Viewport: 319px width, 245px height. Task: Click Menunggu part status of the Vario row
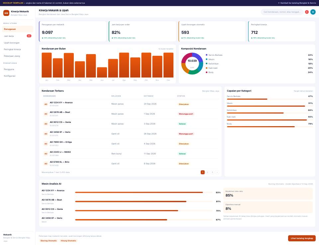[186, 134]
